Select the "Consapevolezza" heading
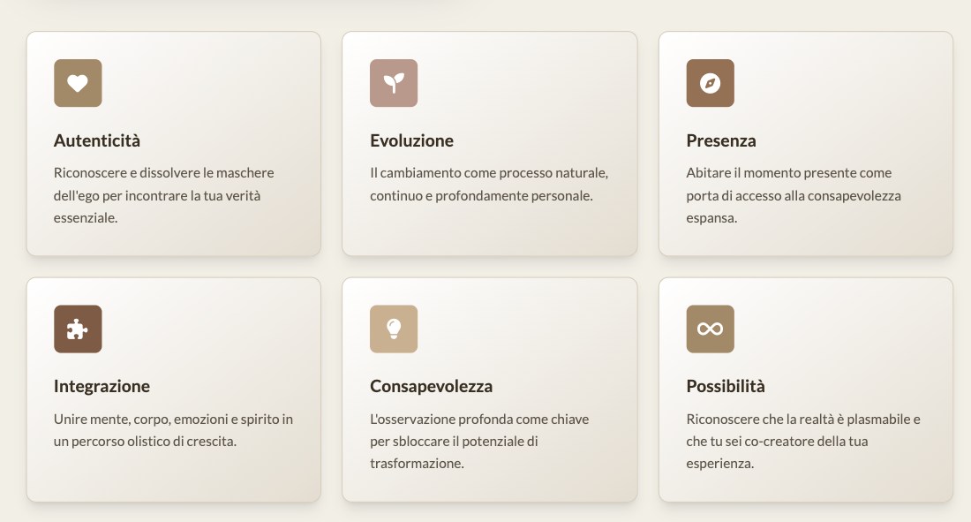The height and width of the screenshot is (522, 971). pyautogui.click(x=431, y=386)
